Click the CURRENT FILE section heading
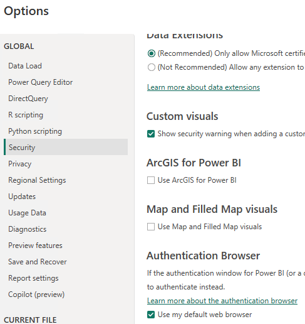This screenshot has width=305, height=324. pyautogui.click(x=30, y=320)
